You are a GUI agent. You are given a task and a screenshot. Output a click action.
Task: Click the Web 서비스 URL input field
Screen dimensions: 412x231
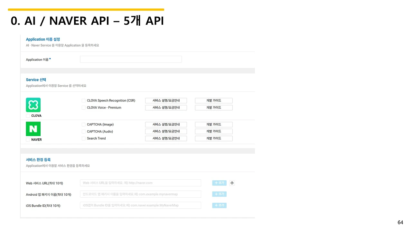[x=140, y=183]
